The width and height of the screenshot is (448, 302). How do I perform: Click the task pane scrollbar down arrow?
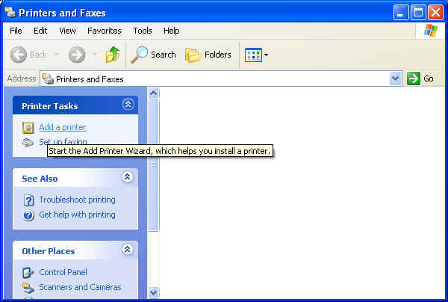[154, 292]
